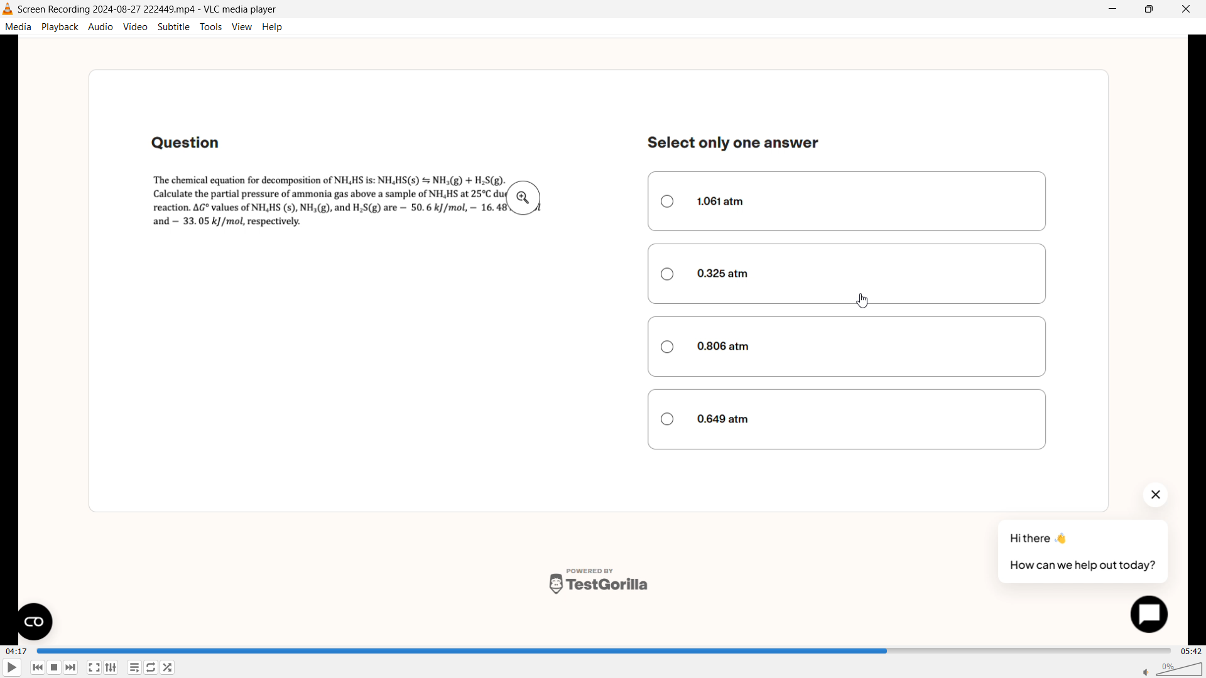Open the View menu

click(242, 27)
